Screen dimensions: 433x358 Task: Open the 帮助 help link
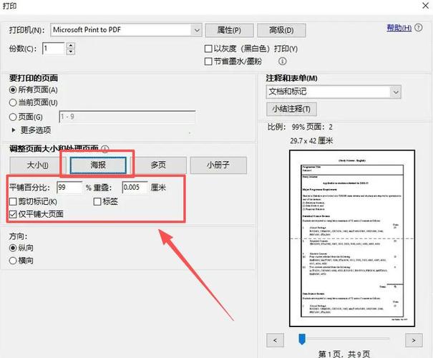[x=399, y=28]
